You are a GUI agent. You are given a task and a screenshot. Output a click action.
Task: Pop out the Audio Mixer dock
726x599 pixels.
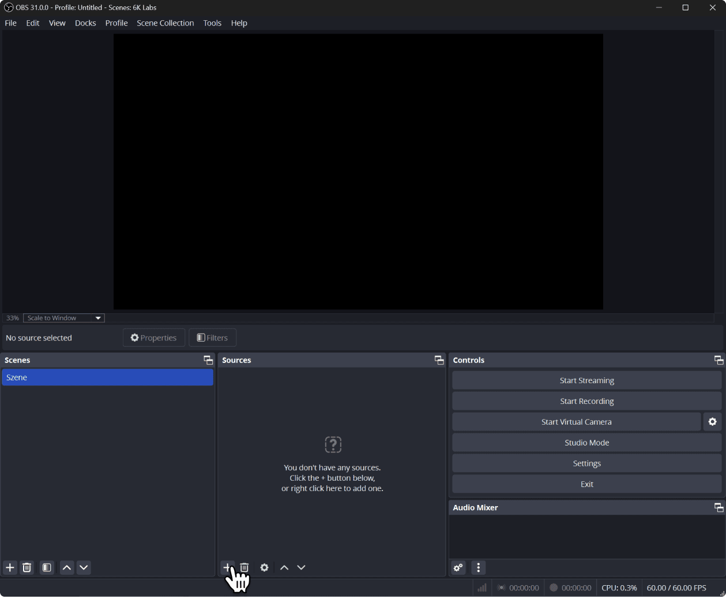pyautogui.click(x=719, y=508)
